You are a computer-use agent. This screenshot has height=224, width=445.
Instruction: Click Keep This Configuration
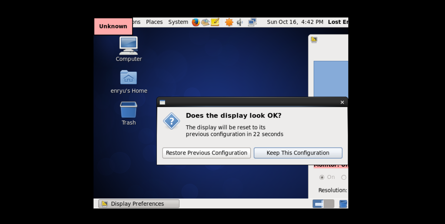tap(298, 153)
